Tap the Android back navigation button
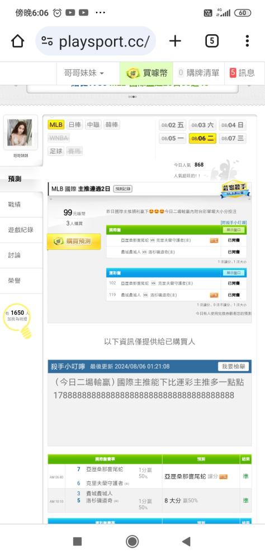Screen dimensions: 265x559 tap(186, 541)
